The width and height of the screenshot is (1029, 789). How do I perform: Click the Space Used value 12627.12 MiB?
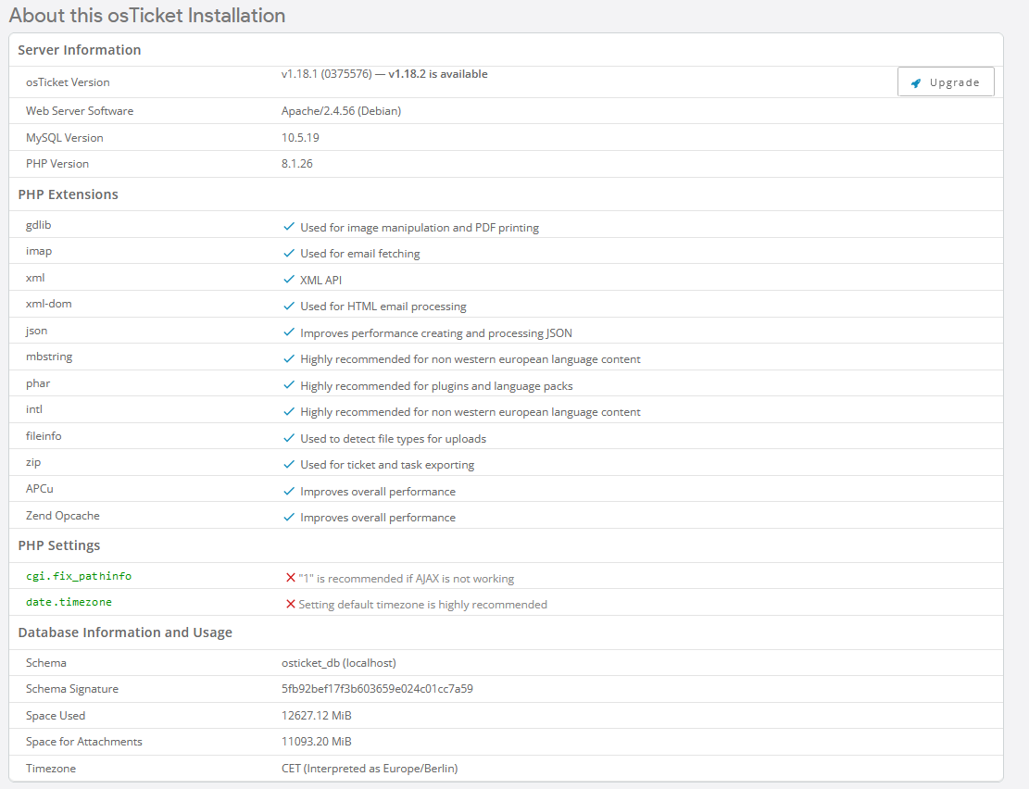(x=316, y=716)
